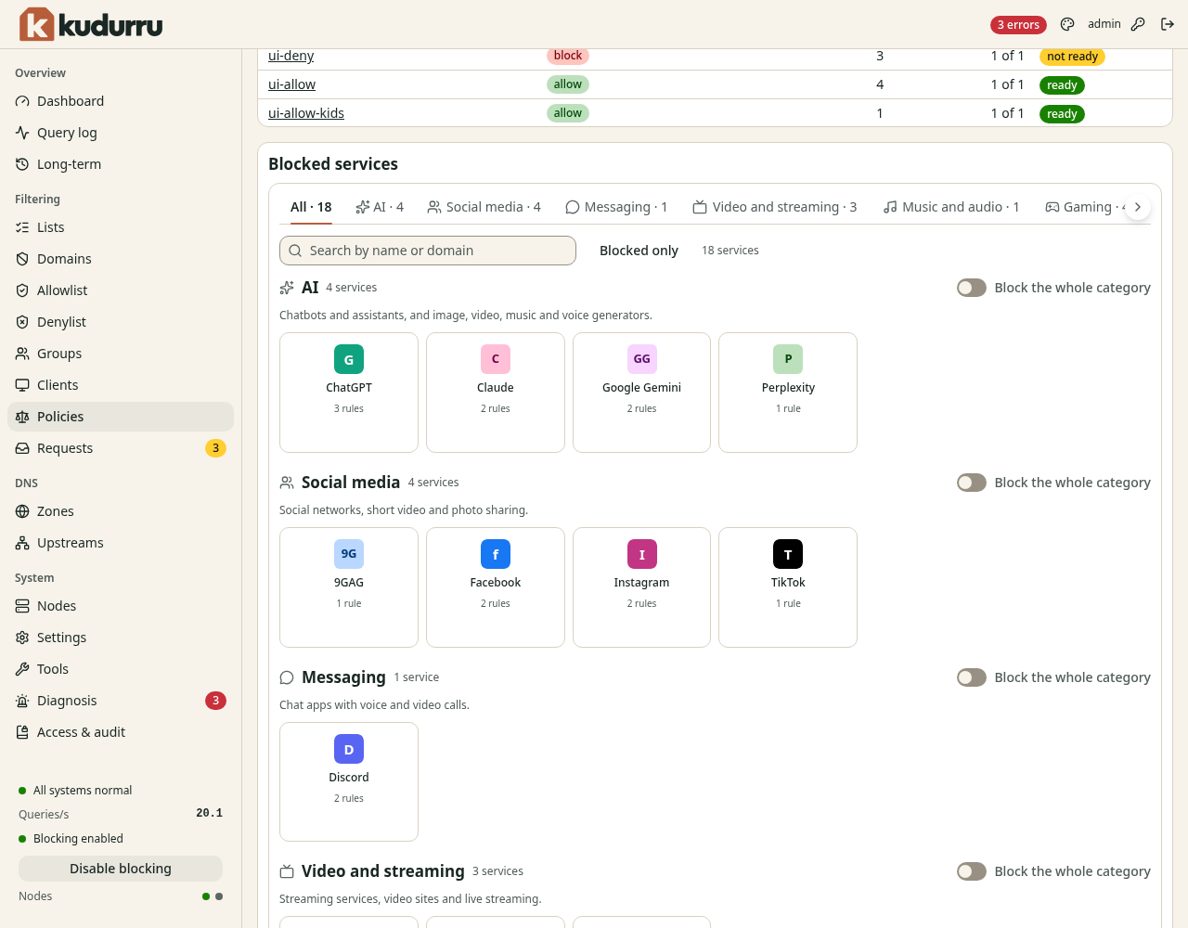Open the Claude service card
Image resolution: width=1188 pixels, height=928 pixels.
coord(496,393)
